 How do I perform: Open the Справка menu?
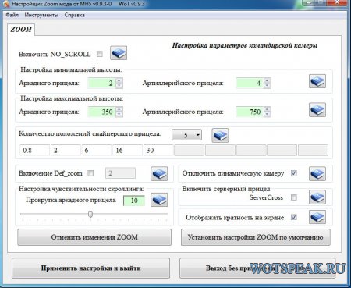click(75, 15)
